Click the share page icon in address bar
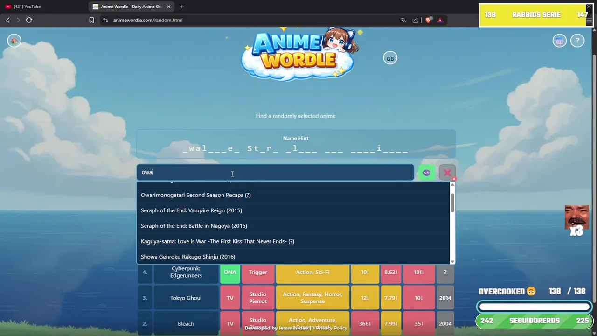 (x=416, y=20)
